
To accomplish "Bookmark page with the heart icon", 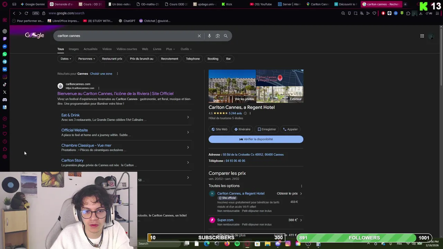I will (x=374, y=13).
